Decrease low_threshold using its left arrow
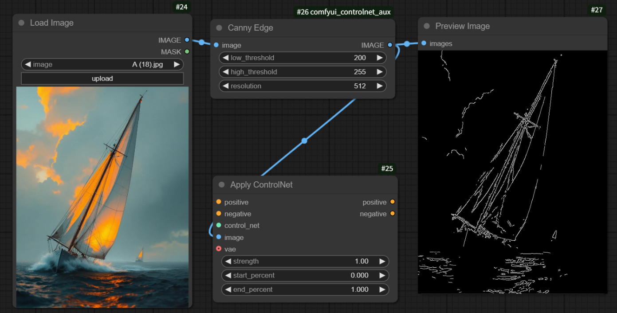The image size is (617, 313). click(227, 57)
